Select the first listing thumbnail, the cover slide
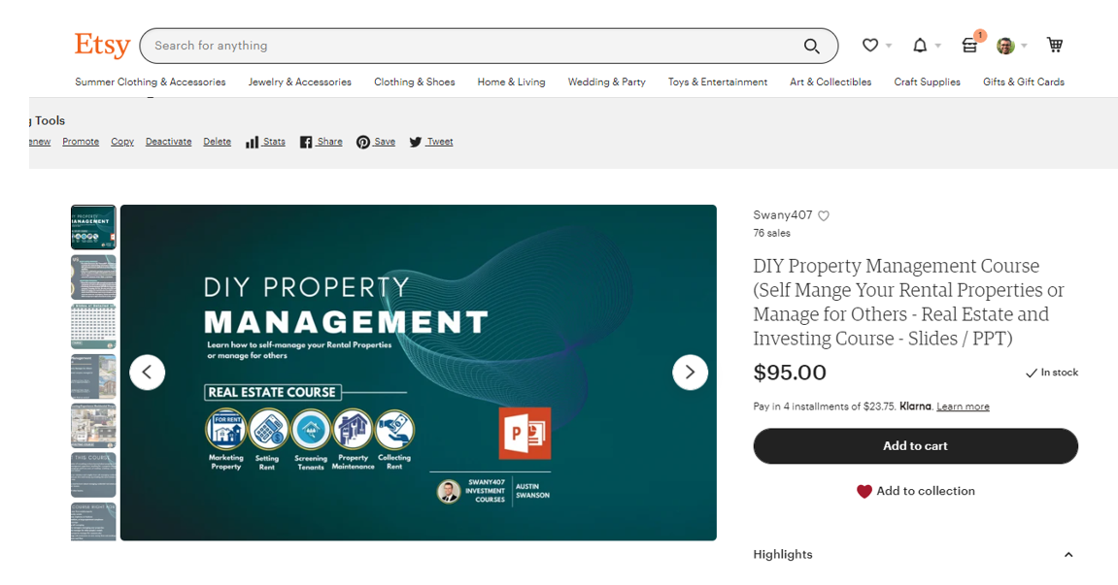This screenshot has height=585, width=1118. coord(93,227)
